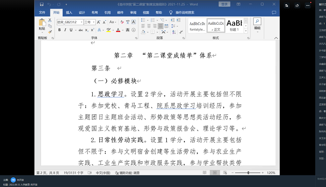
Task: Collapse the ribbon with the chevron
Action: pos(276,38)
